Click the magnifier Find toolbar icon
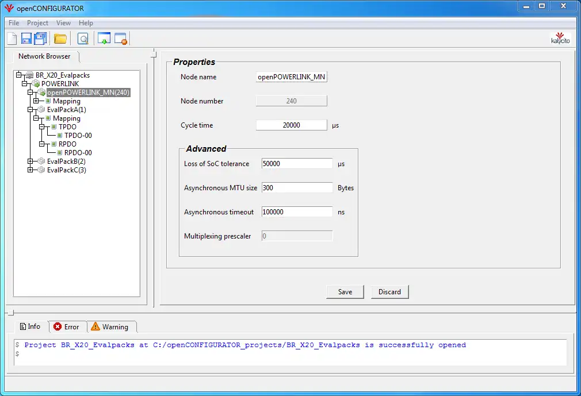This screenshot has height=396, width=581. pyautogui.click(x=83, y=39)
